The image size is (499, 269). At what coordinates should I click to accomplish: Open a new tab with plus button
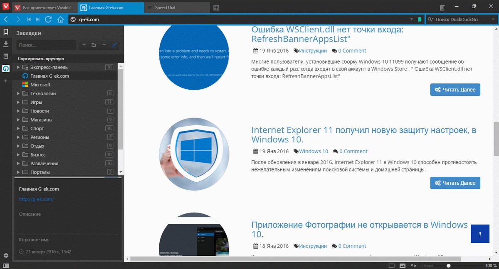click(216, 7)
